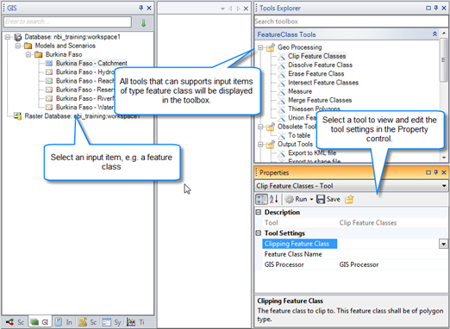Open the Clip Feature Classes - Tool combo box
The image size is (450, 329).
click(x=351, y=186)
